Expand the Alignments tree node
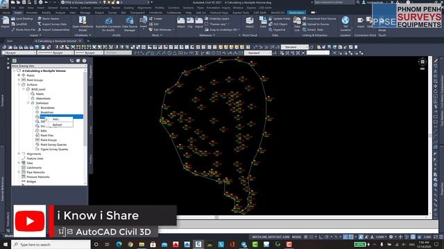 pyautogui.click(x=19, y=154)
